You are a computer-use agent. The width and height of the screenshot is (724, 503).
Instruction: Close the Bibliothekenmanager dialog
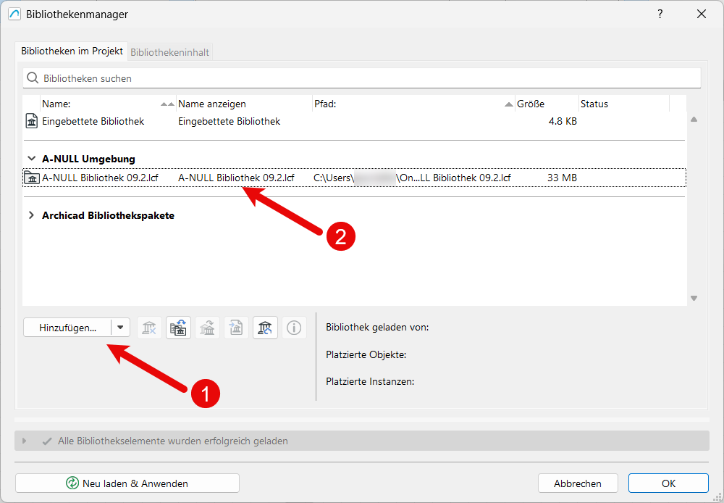point(702,14)
